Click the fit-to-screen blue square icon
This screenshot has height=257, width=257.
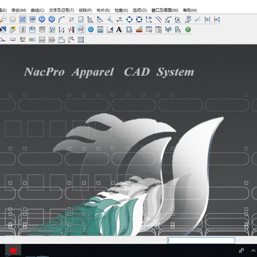coord(22,19)
